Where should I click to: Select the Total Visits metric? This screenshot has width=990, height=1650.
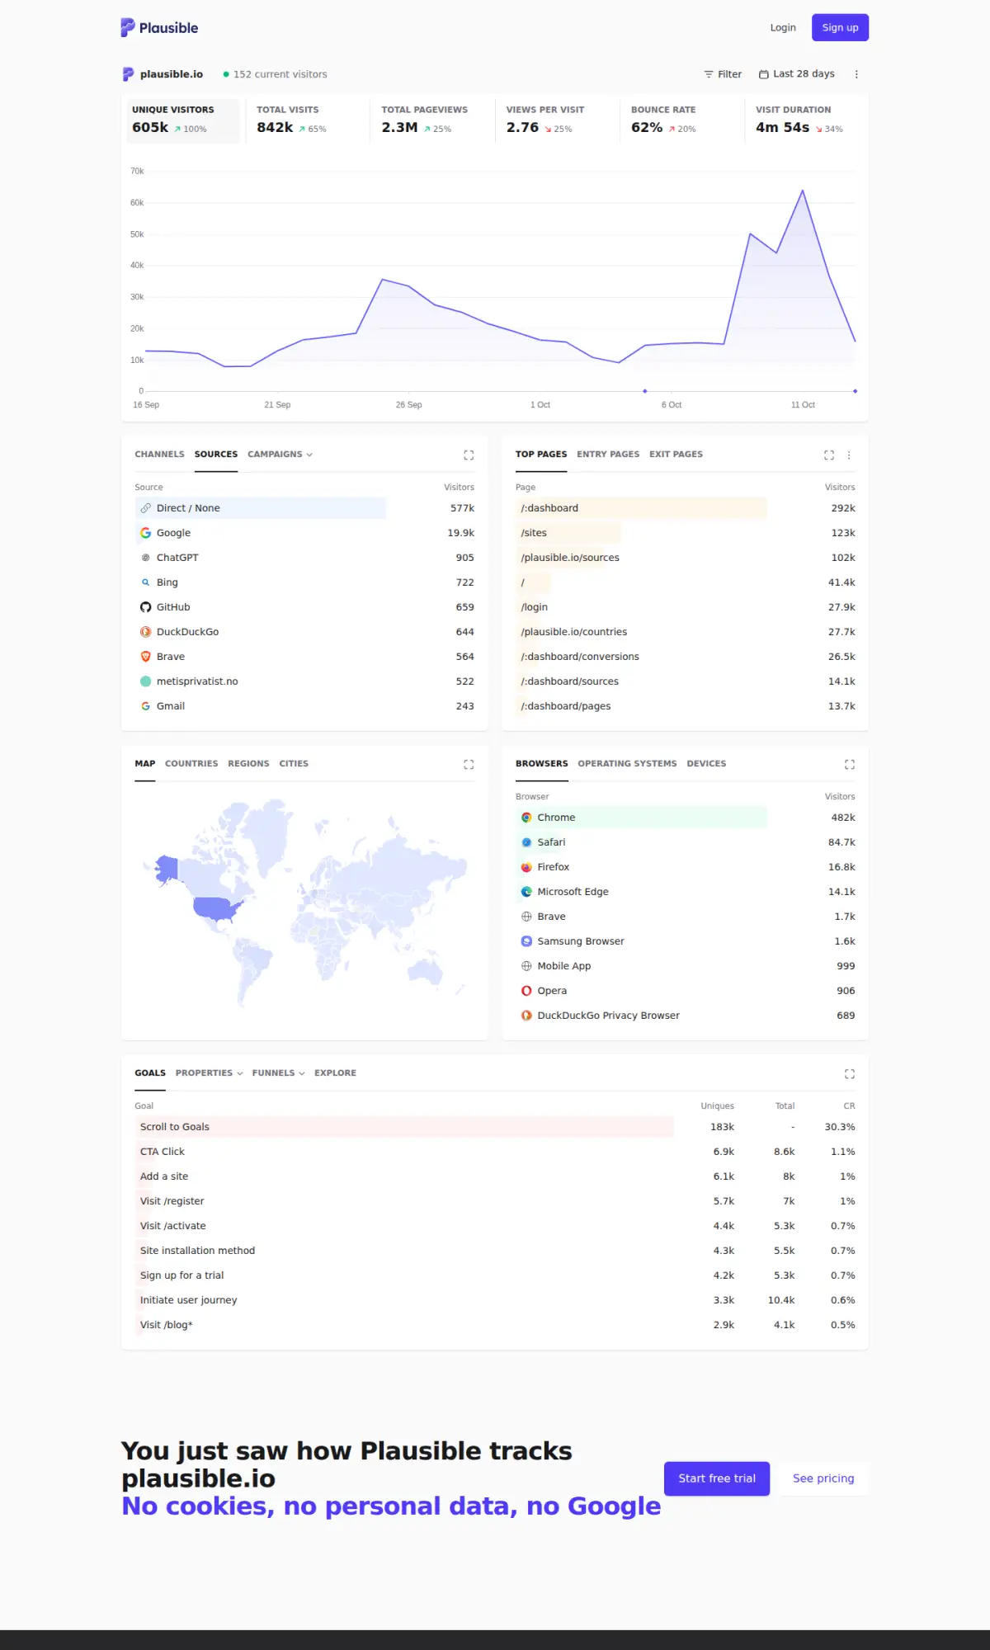(307, 120)
